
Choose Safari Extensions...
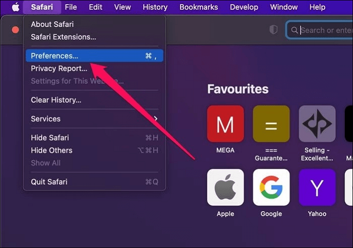(x=94, y=37)
